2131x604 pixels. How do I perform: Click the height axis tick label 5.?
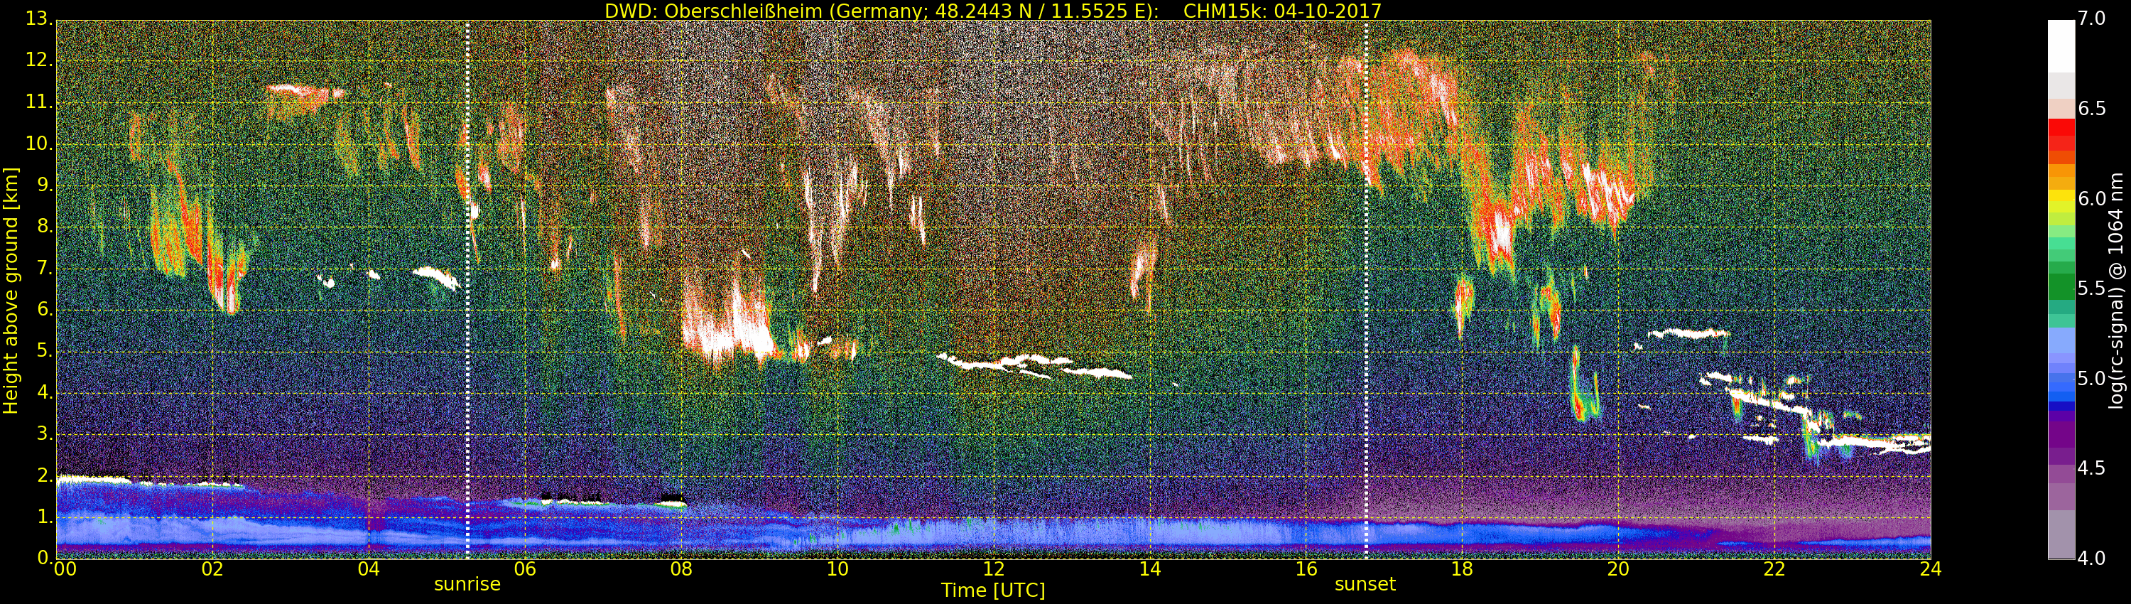[x=44, y=351]
